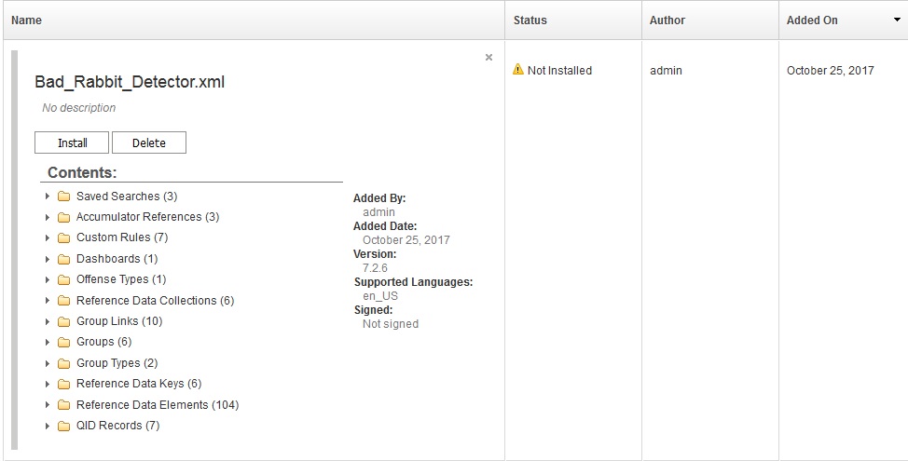Click the QID Records folder icon

(x=63, y=426)
